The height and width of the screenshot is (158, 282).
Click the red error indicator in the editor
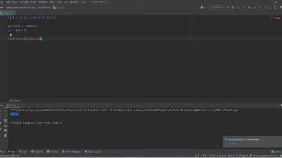coord(272,18)
